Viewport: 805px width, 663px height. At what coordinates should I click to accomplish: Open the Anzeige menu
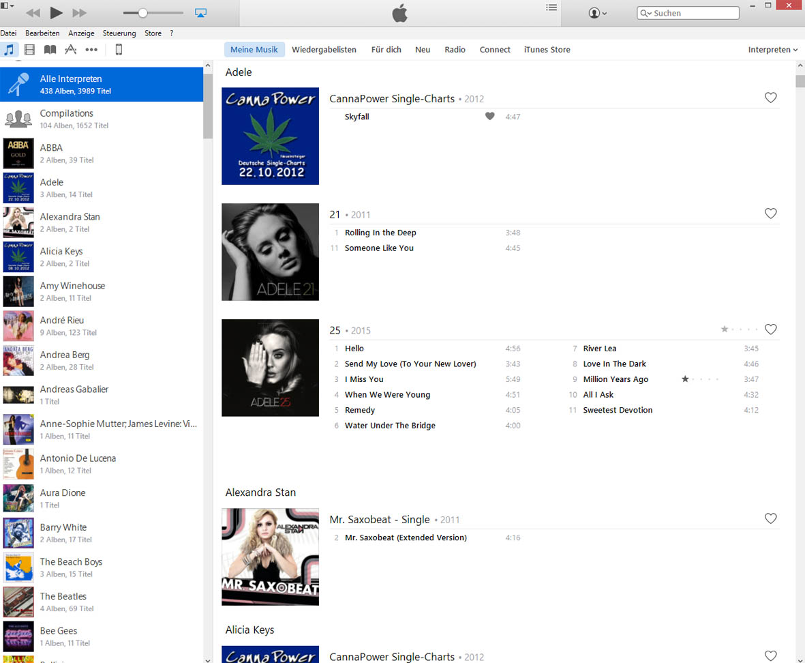81,33
